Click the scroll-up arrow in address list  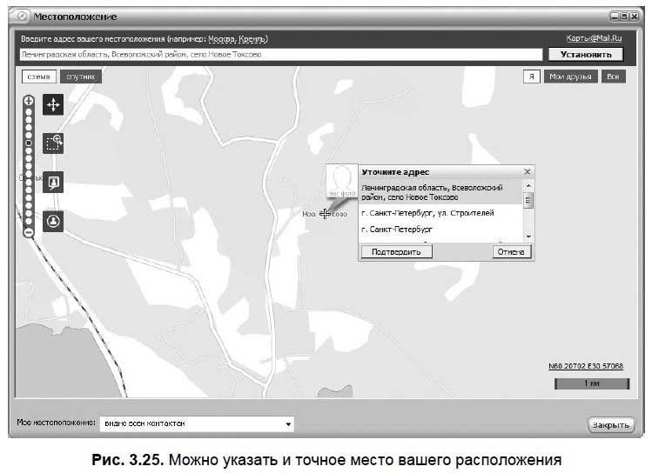528,185
